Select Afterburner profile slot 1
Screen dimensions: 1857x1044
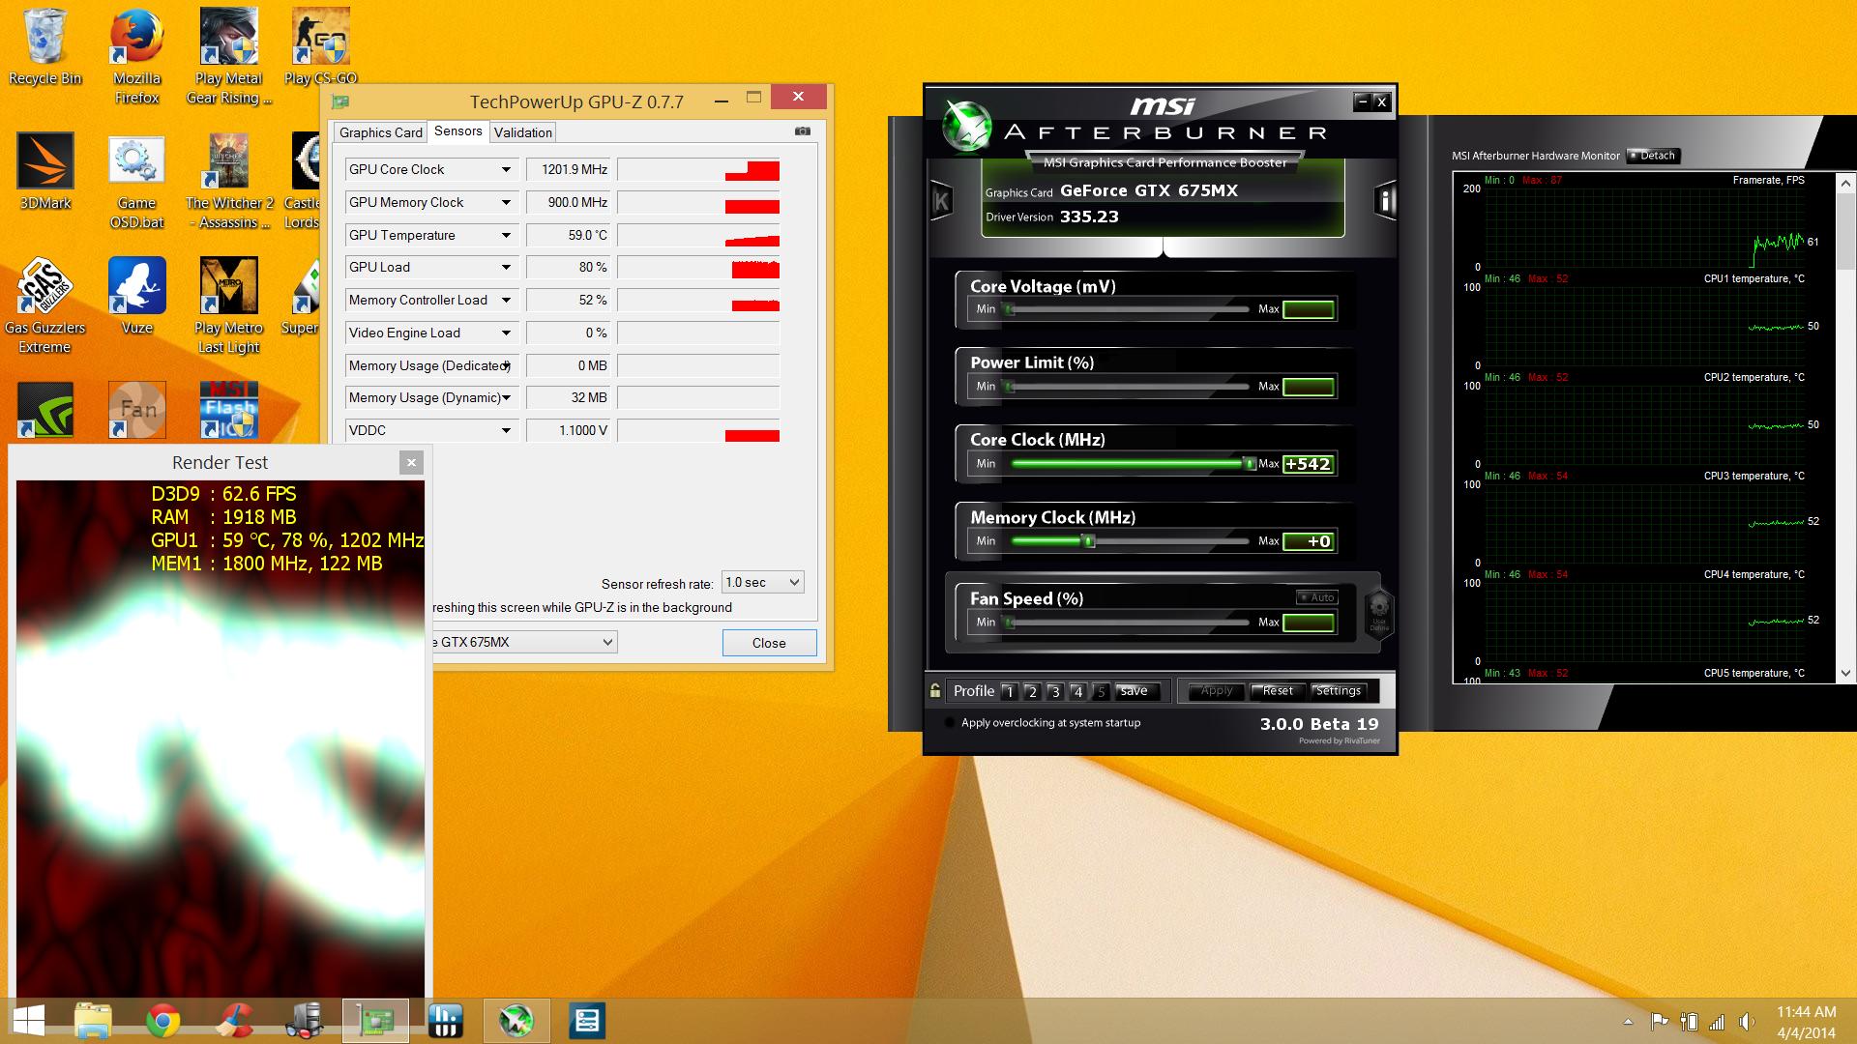tap(1009, 691)
